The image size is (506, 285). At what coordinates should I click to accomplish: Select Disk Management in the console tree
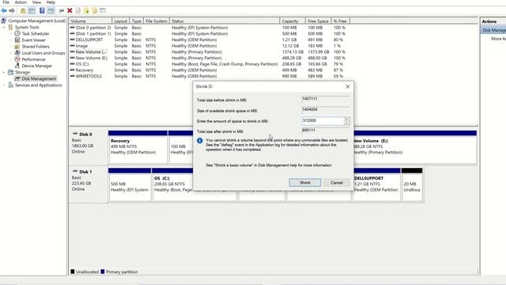pyautogui.click(x=39, y=78)
